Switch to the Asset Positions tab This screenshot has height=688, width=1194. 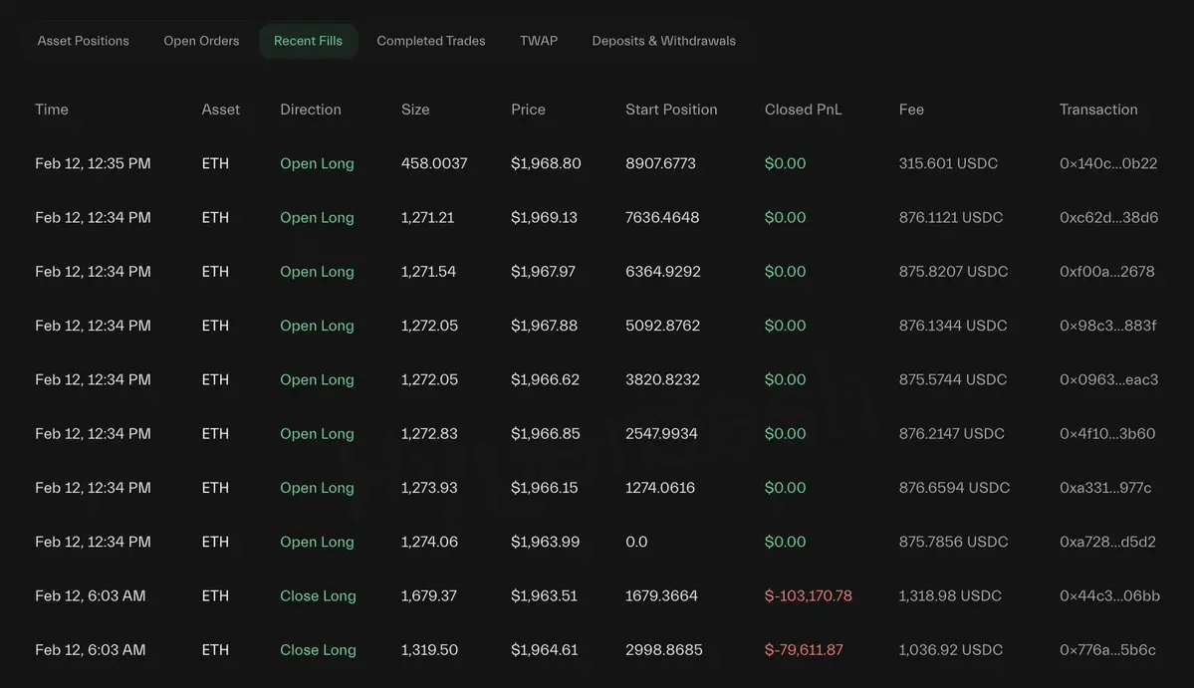(84, 41)
